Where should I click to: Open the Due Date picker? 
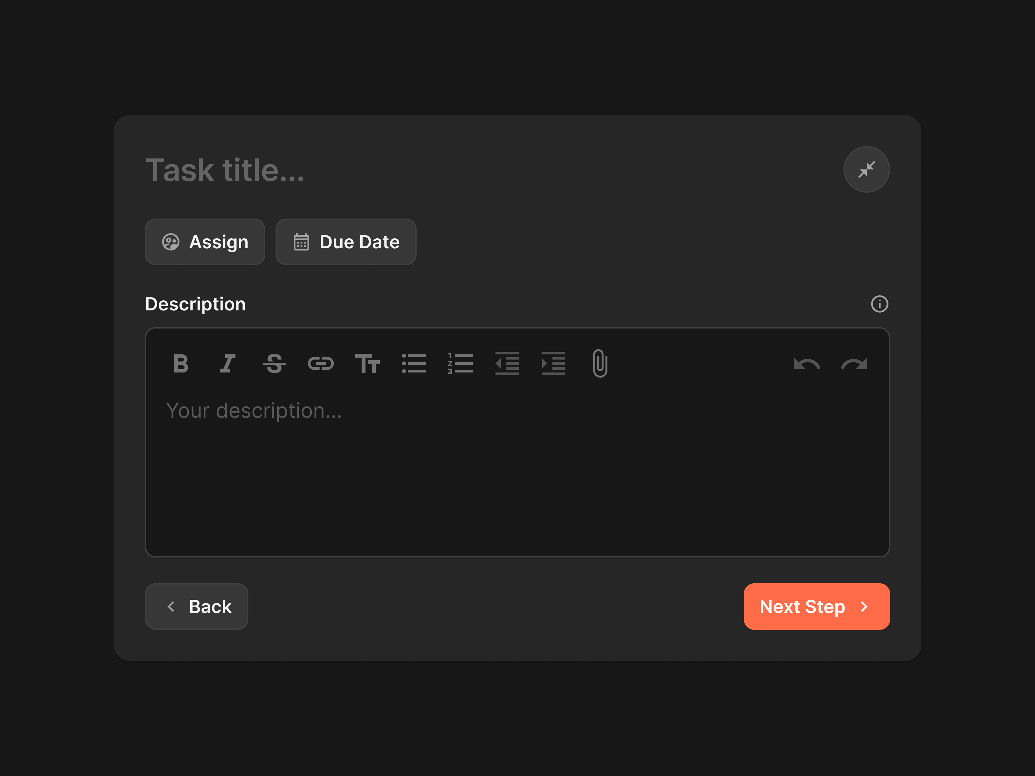coord(346,242)
